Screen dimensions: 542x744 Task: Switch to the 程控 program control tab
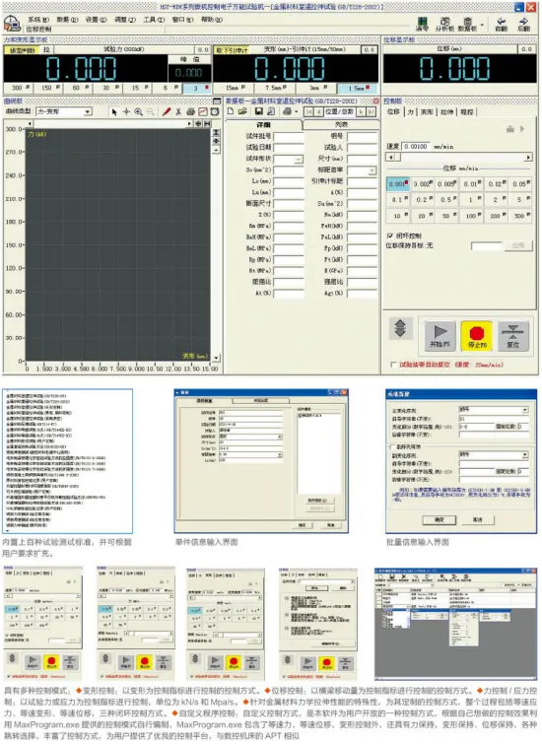pyautogui.click(x=466, y=112)
